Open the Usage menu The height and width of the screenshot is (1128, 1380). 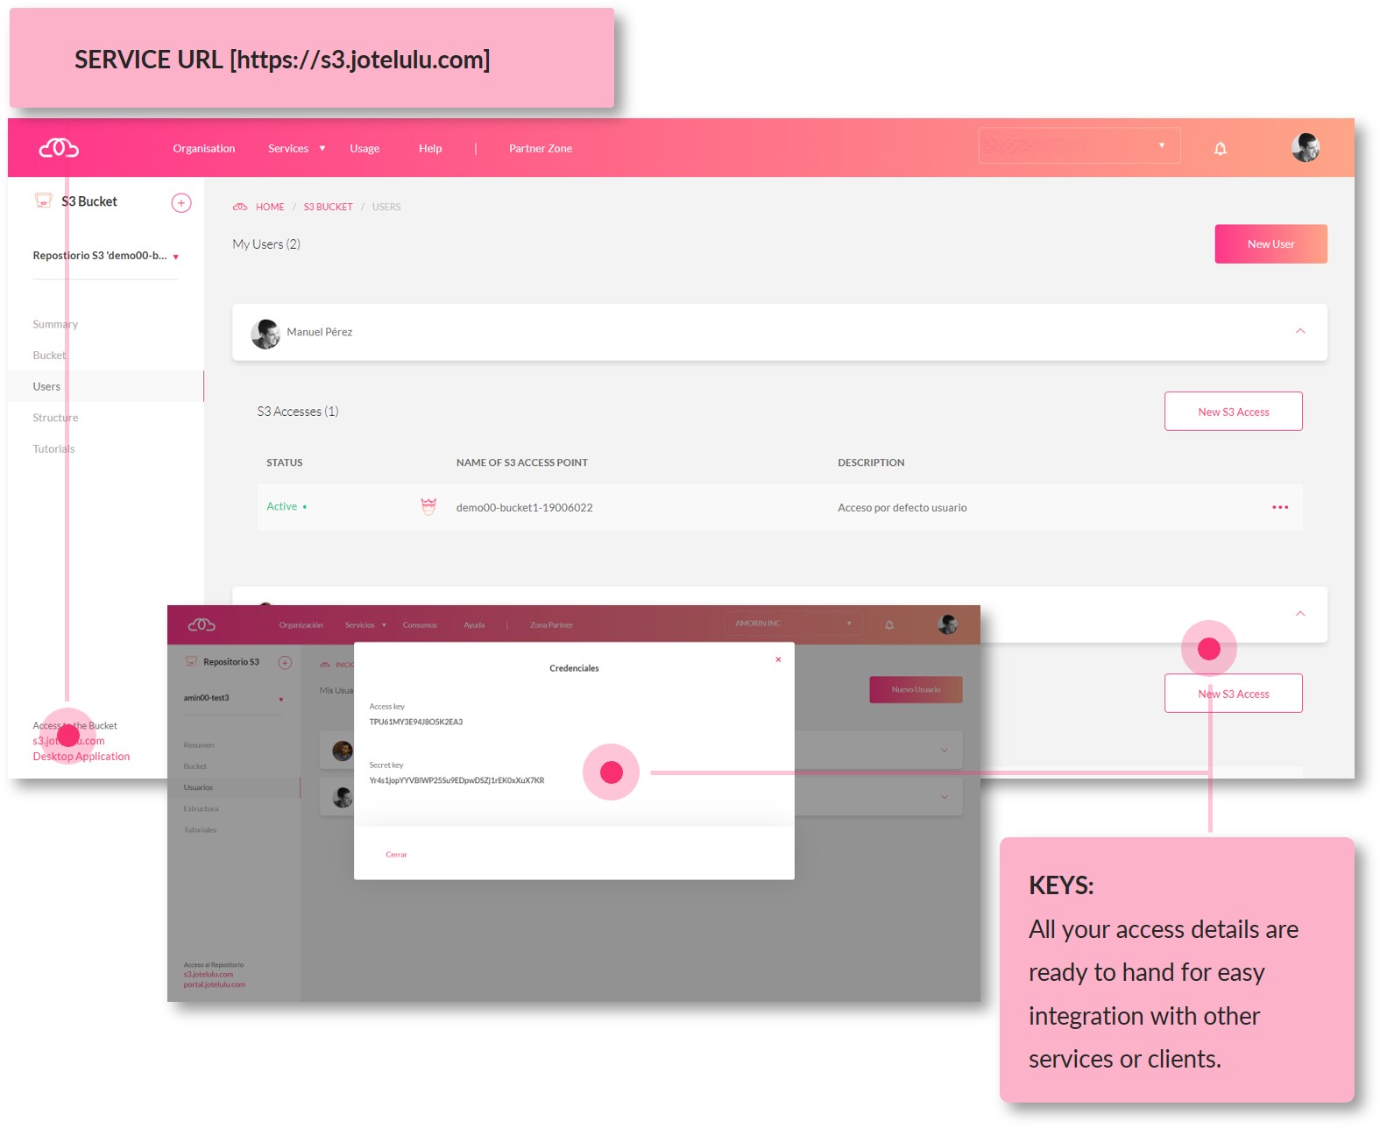(x=364, y=148)
